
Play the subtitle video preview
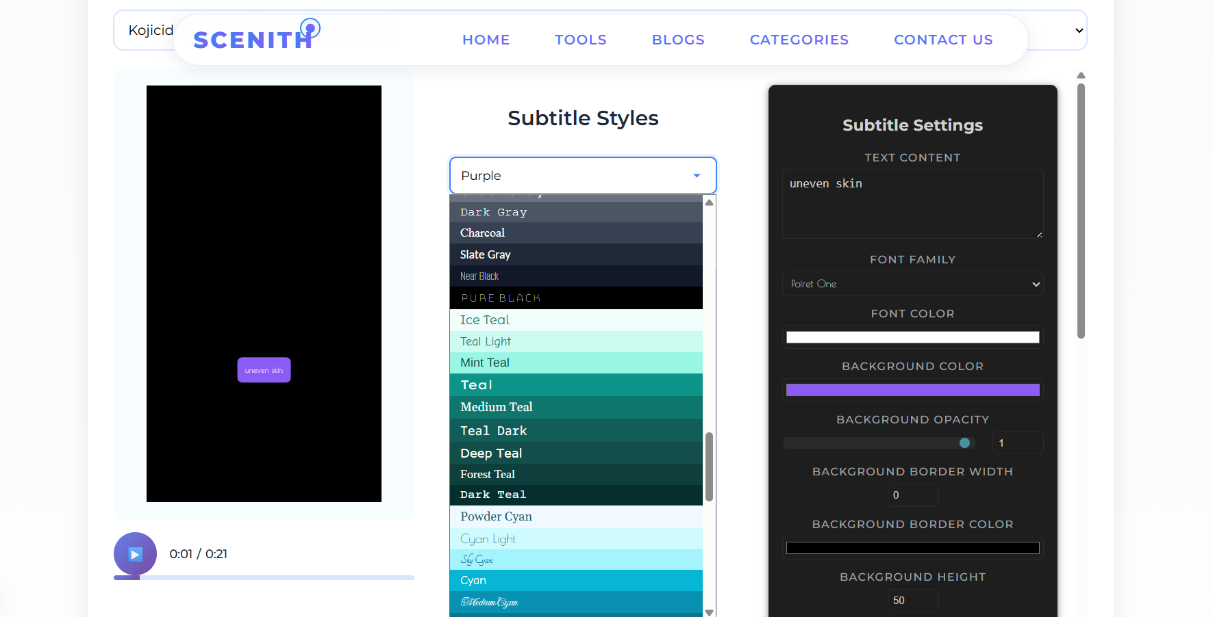(135, 554)
